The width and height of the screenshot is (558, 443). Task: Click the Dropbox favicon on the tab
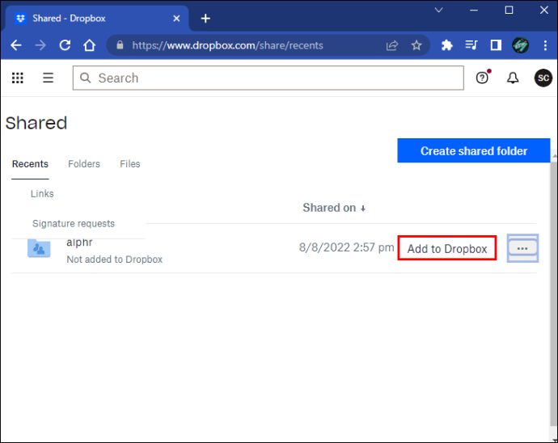coord(21,18)
